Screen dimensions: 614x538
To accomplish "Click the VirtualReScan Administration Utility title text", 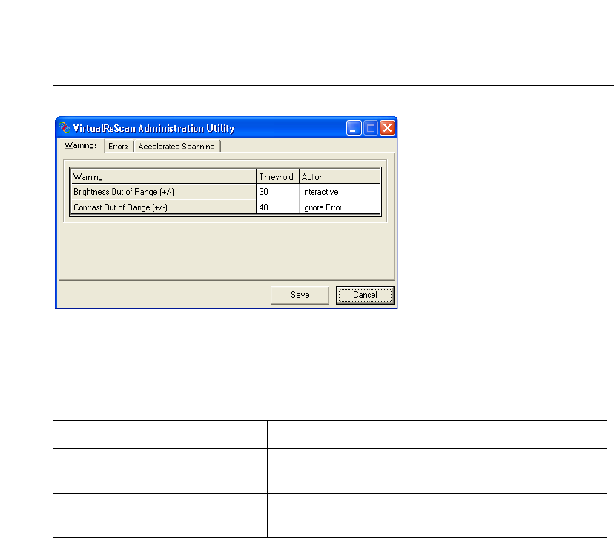I will click(154, 128).
